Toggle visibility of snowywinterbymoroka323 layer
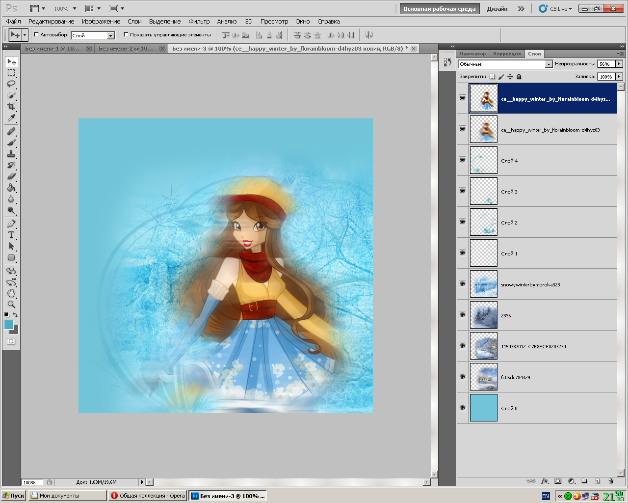Image resolution: width=628 pixels, height=503 pixels. coord(462,284)
